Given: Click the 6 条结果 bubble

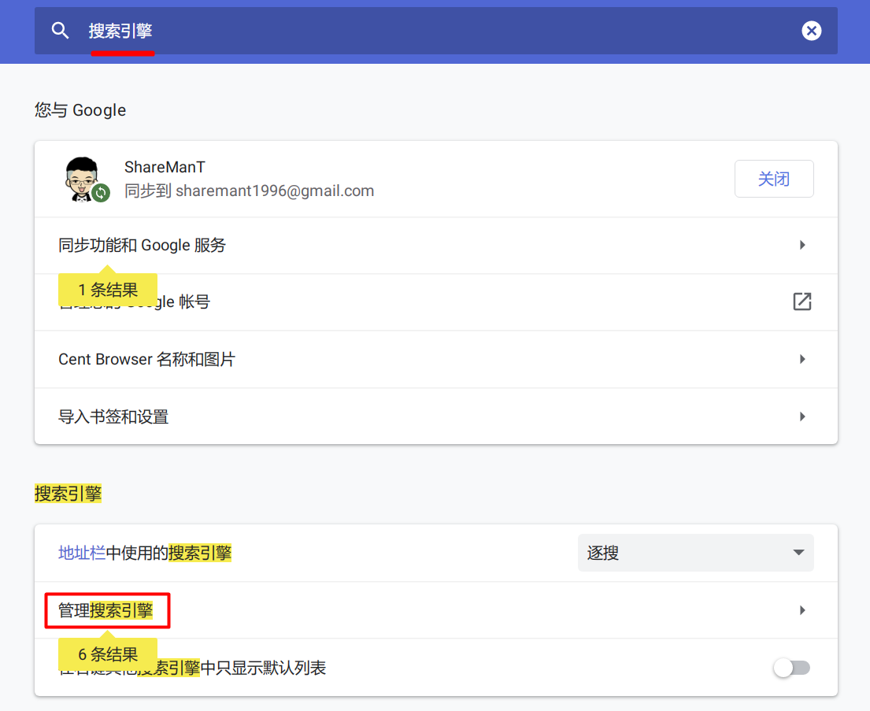Looking at the screenshot, I should pyautogui.click(x=108, y=654).
